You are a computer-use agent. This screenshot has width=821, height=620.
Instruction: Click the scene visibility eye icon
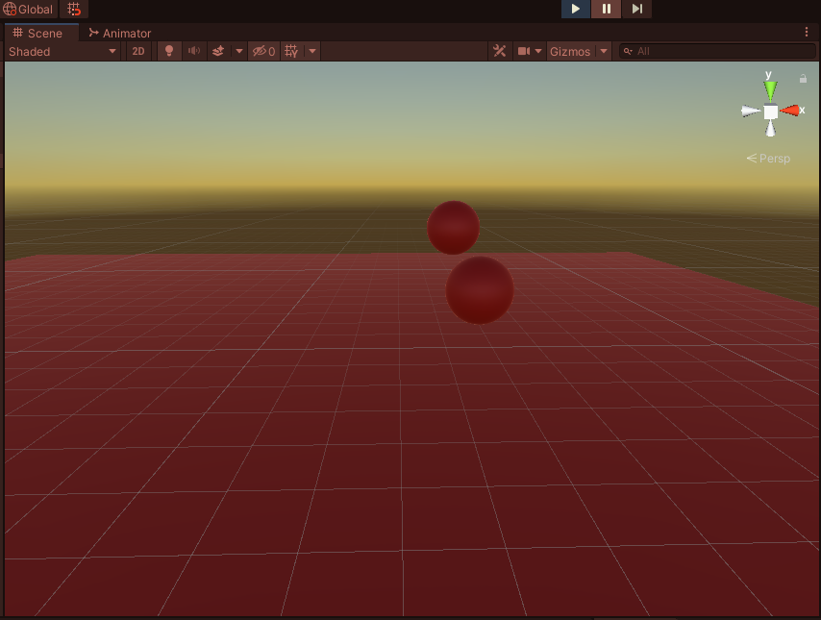click(260, 51)
